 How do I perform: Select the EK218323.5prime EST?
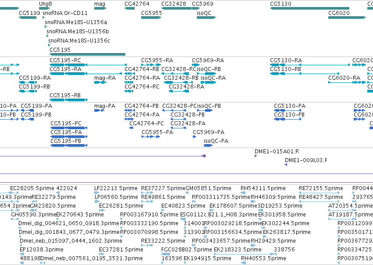click(244, 254)
